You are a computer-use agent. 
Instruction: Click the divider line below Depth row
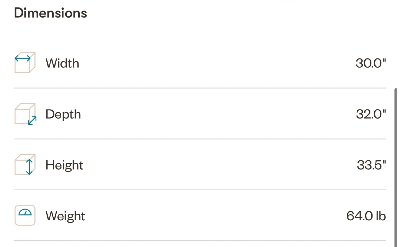click(200, 139)
